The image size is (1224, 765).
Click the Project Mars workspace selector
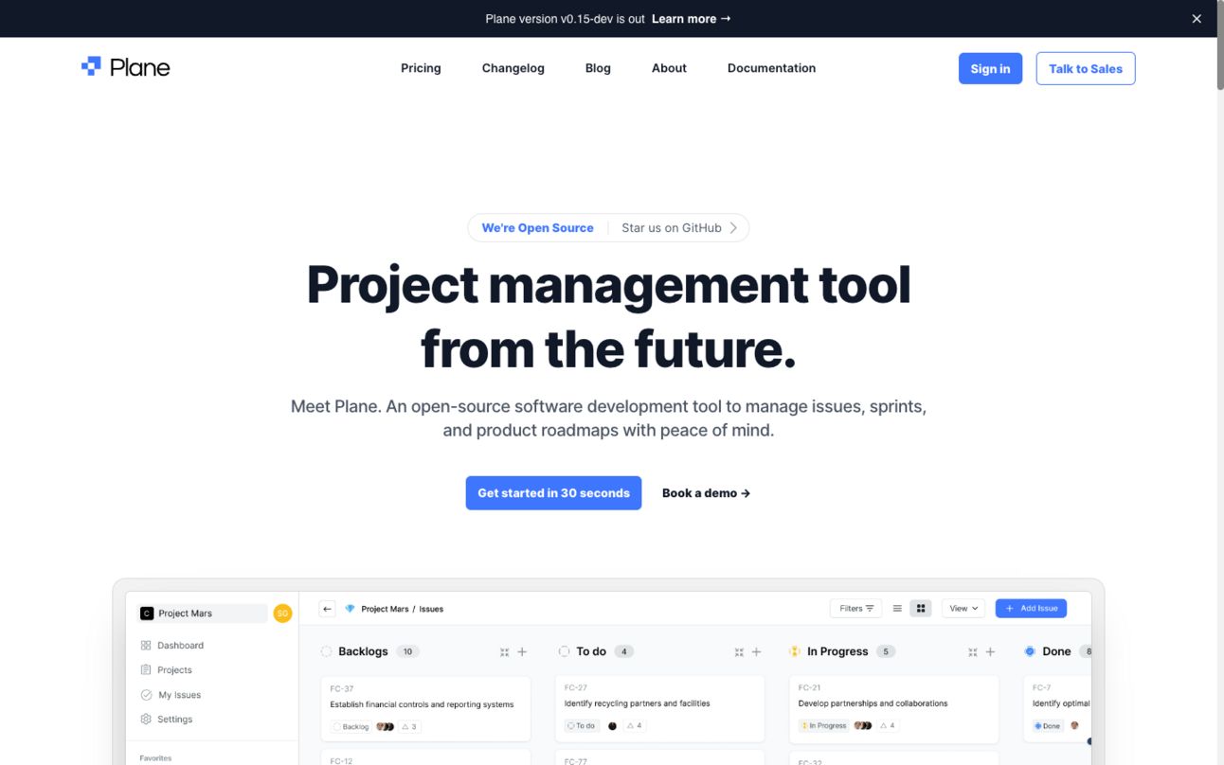(202, 614)
